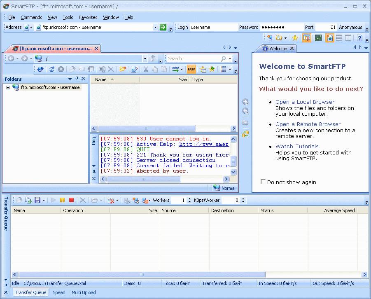Toggle the Anonymous login button
371x299 pixels.
pyautogui.click(x=350, y=27)
